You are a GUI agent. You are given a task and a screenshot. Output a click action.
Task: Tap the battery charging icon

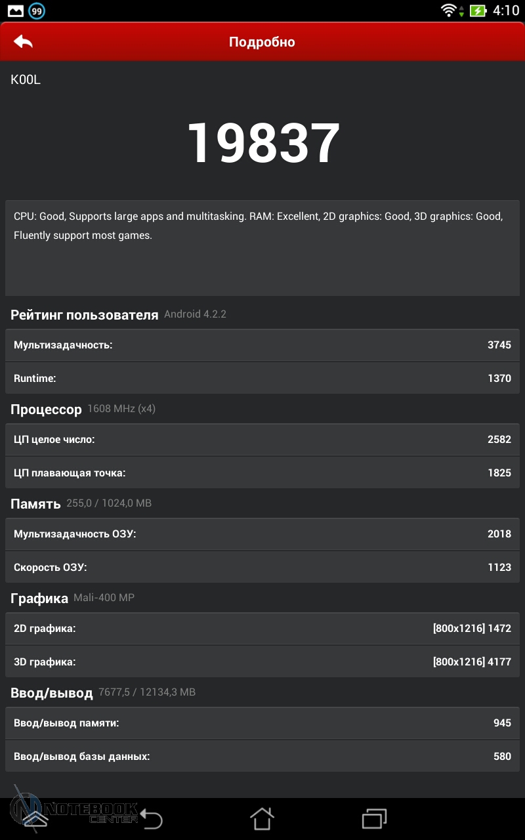tap(478, 10)
